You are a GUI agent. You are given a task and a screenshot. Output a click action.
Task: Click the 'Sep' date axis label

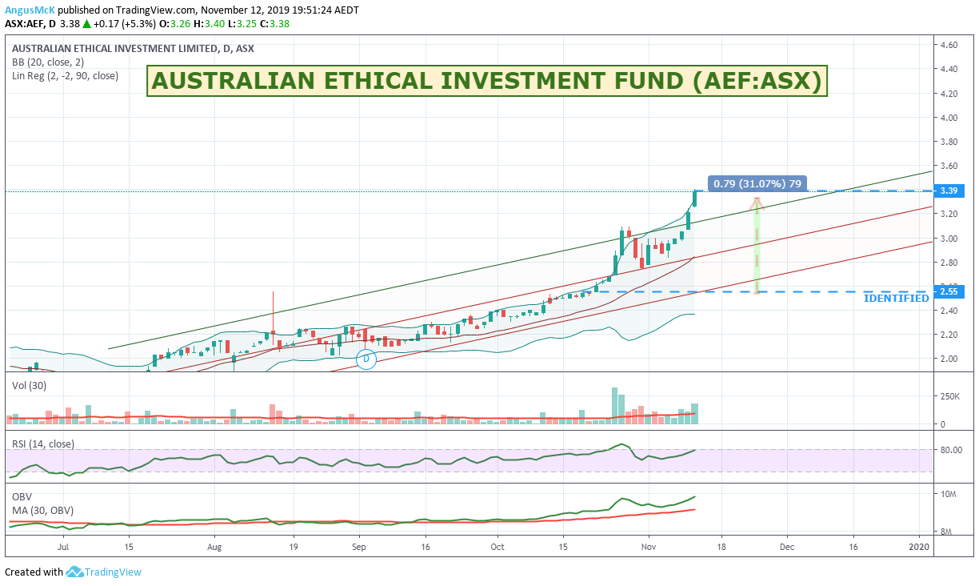358,547
